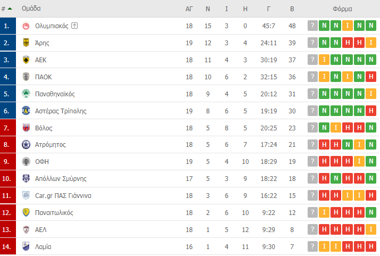This screenshot has height=256, width=380.
Task: Click the Αστέρας Τρίπολης team logo
Action: [x=26, y=111]
